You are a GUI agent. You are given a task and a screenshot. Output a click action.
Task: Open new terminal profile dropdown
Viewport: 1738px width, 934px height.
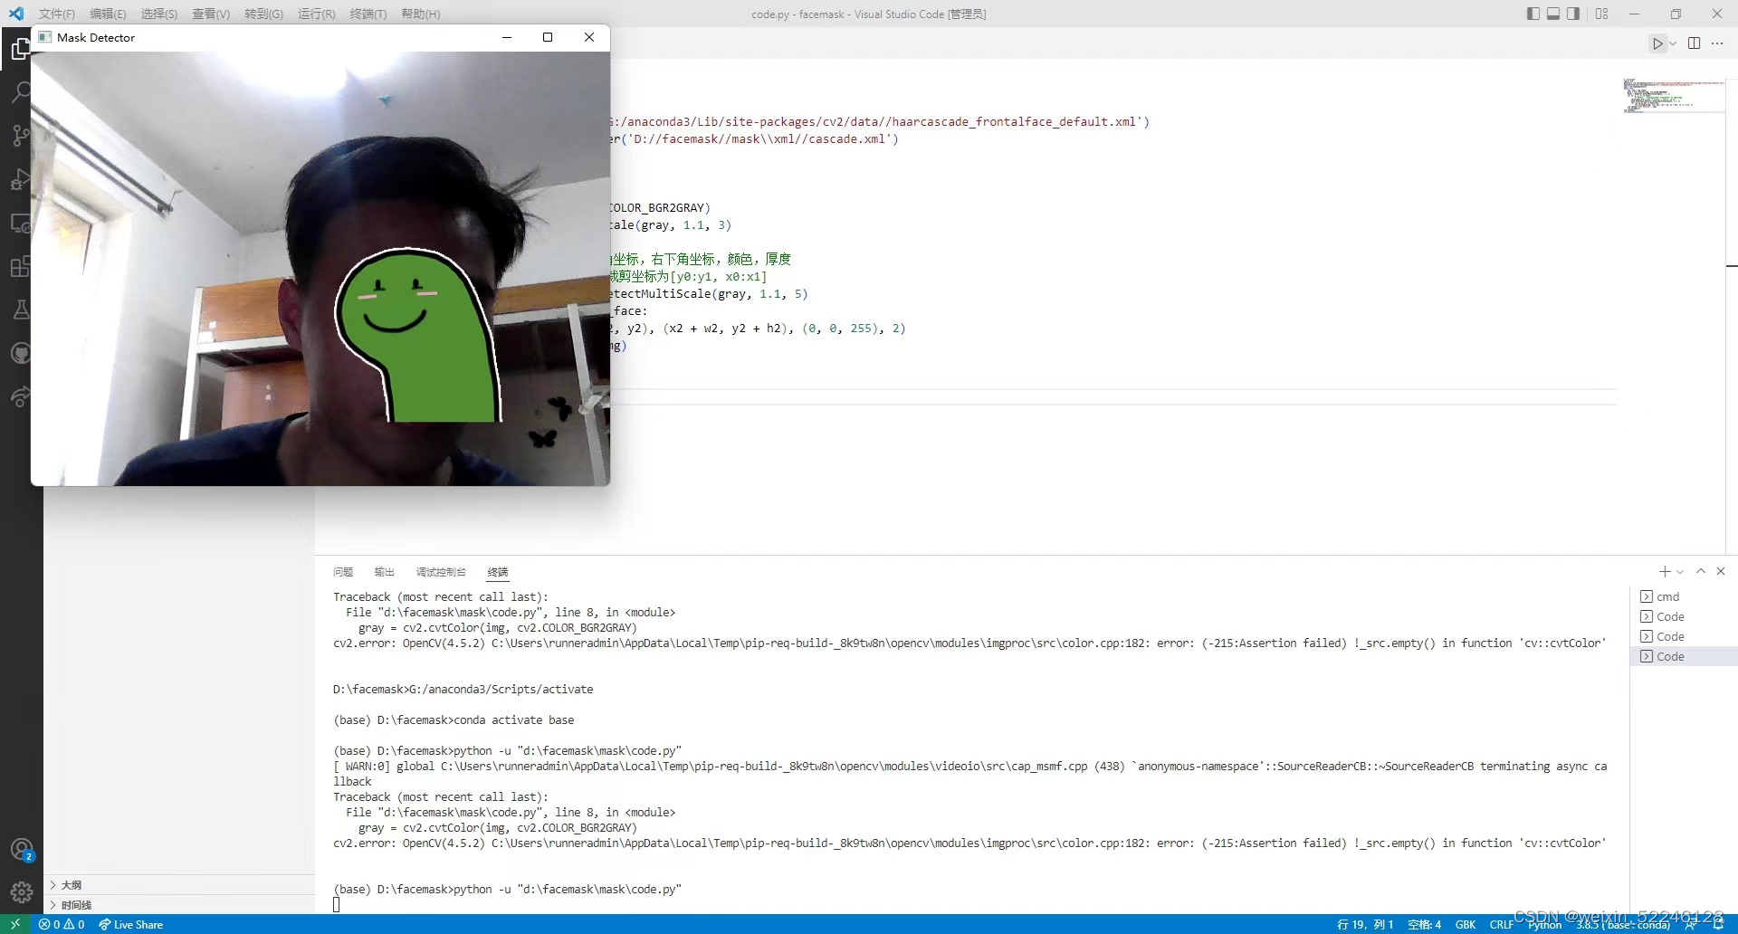tap(1680, 572)
